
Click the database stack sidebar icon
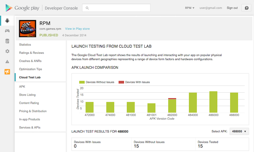click(x=7, y=41)
